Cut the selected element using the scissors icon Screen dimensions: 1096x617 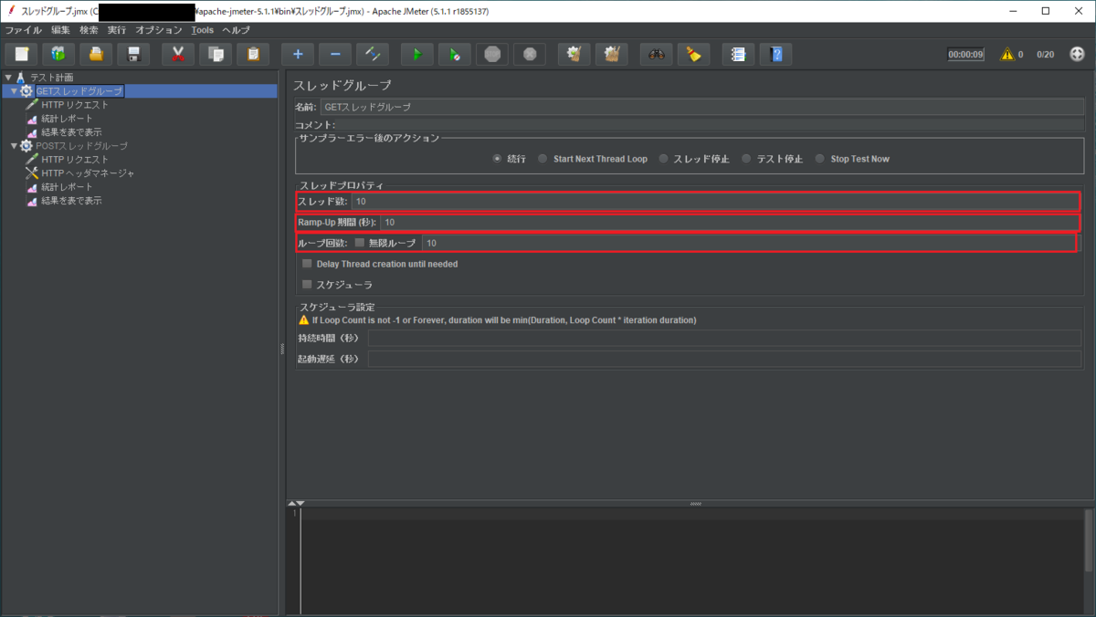point(177,54)
